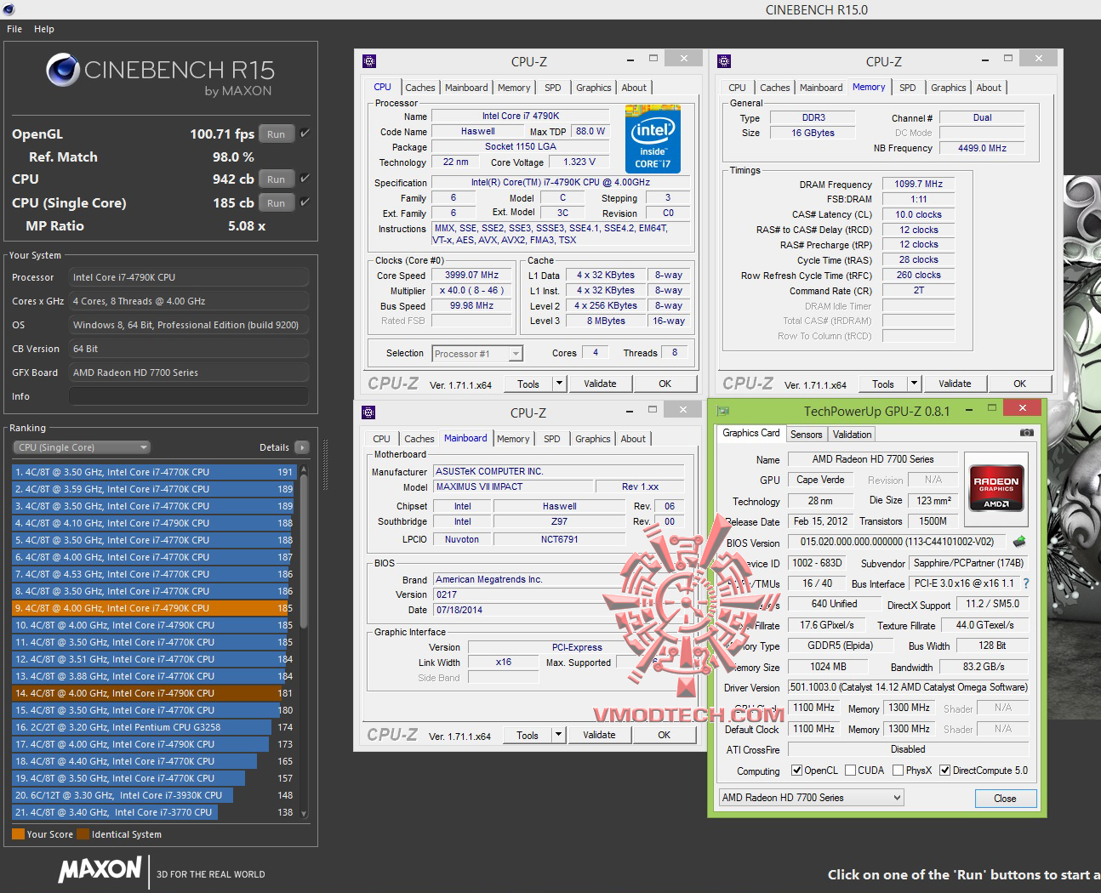Toggle the CPU test checkmark
The height and width of the screenshot is (893, 1101).
[x=305, y=179]
